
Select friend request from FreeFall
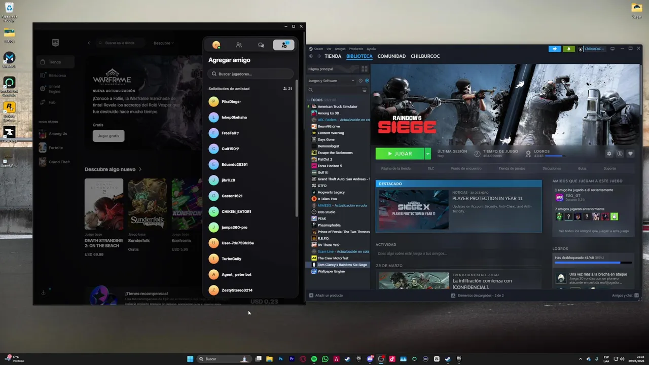point(251,133)
